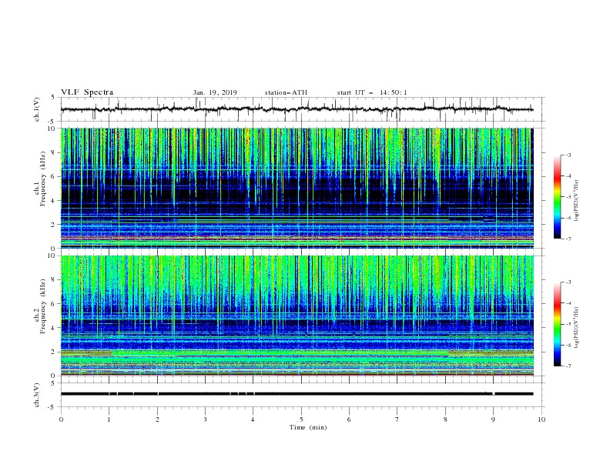Click time axis tick label "0"
This screenshot has height=471, width=610.
(x=61, y=419)
